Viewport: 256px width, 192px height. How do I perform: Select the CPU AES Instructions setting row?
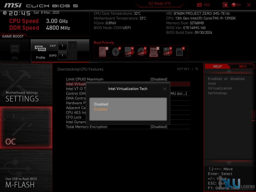[x=76, y=113]
